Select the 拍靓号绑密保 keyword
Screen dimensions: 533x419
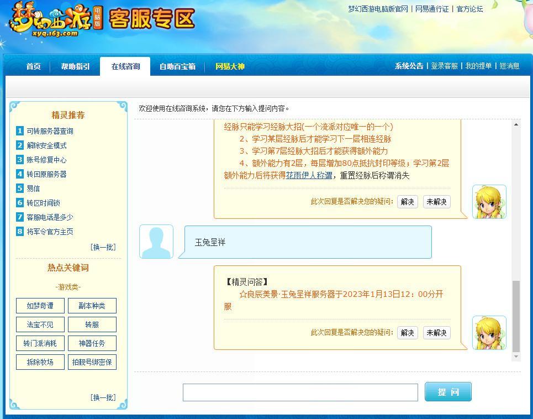(x=92, y=362)
